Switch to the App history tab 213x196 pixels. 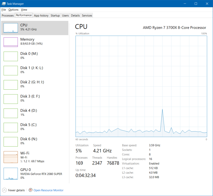[x=41, y=15]
